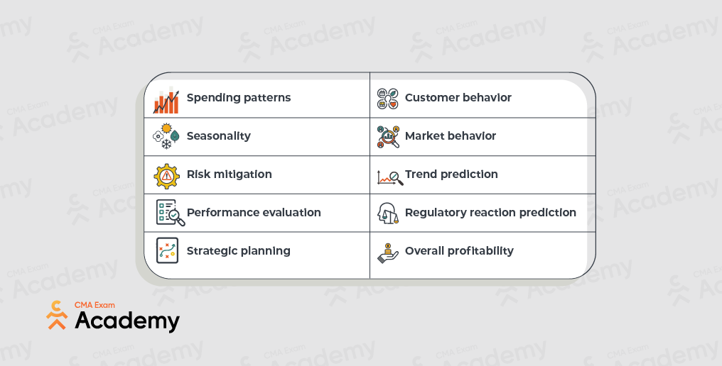Image resolution: width=722 pixels, height=366 pixels.
Task: Click the Regulatory reaction scales head icon
Action: pos(388,213)
